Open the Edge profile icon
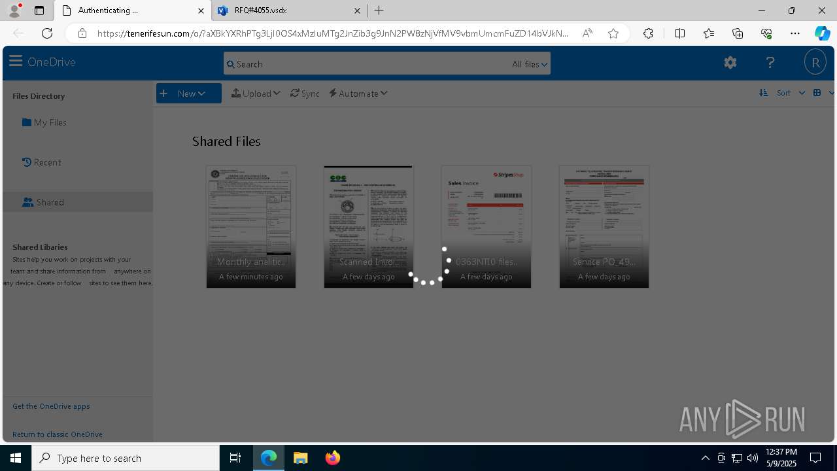 14,10
